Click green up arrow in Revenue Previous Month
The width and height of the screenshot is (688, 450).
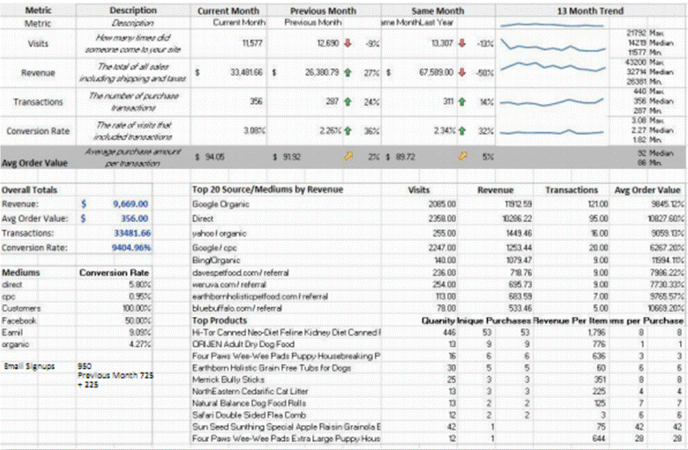(x=349, y=74)
